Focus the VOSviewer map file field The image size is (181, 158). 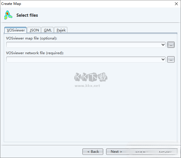tap(86, 45)
